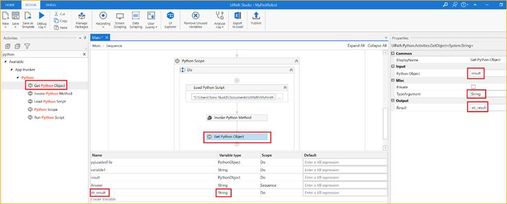Click the Expand All link

356,46
